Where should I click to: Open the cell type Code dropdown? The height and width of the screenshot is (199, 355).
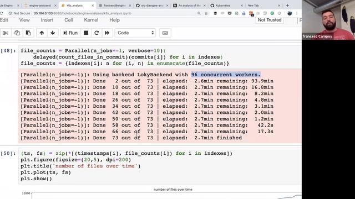[x=135, y=33]
